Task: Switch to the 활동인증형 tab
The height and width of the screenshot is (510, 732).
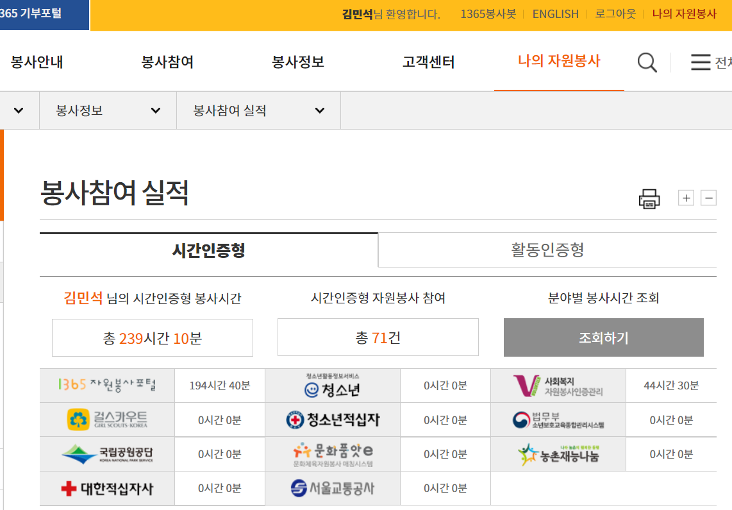Action: [547, 250]
